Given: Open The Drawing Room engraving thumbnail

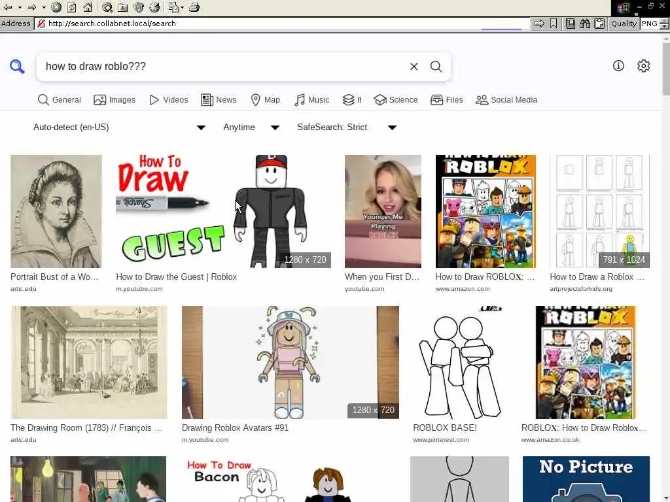Looking at the screenshot, I should (x=89, y=362).
